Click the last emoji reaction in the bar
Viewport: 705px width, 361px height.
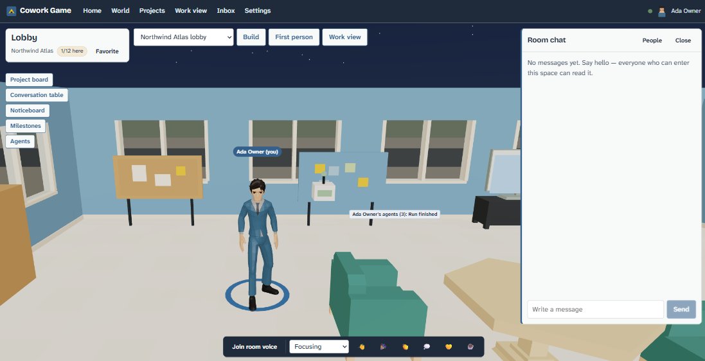tap(470, 347)
